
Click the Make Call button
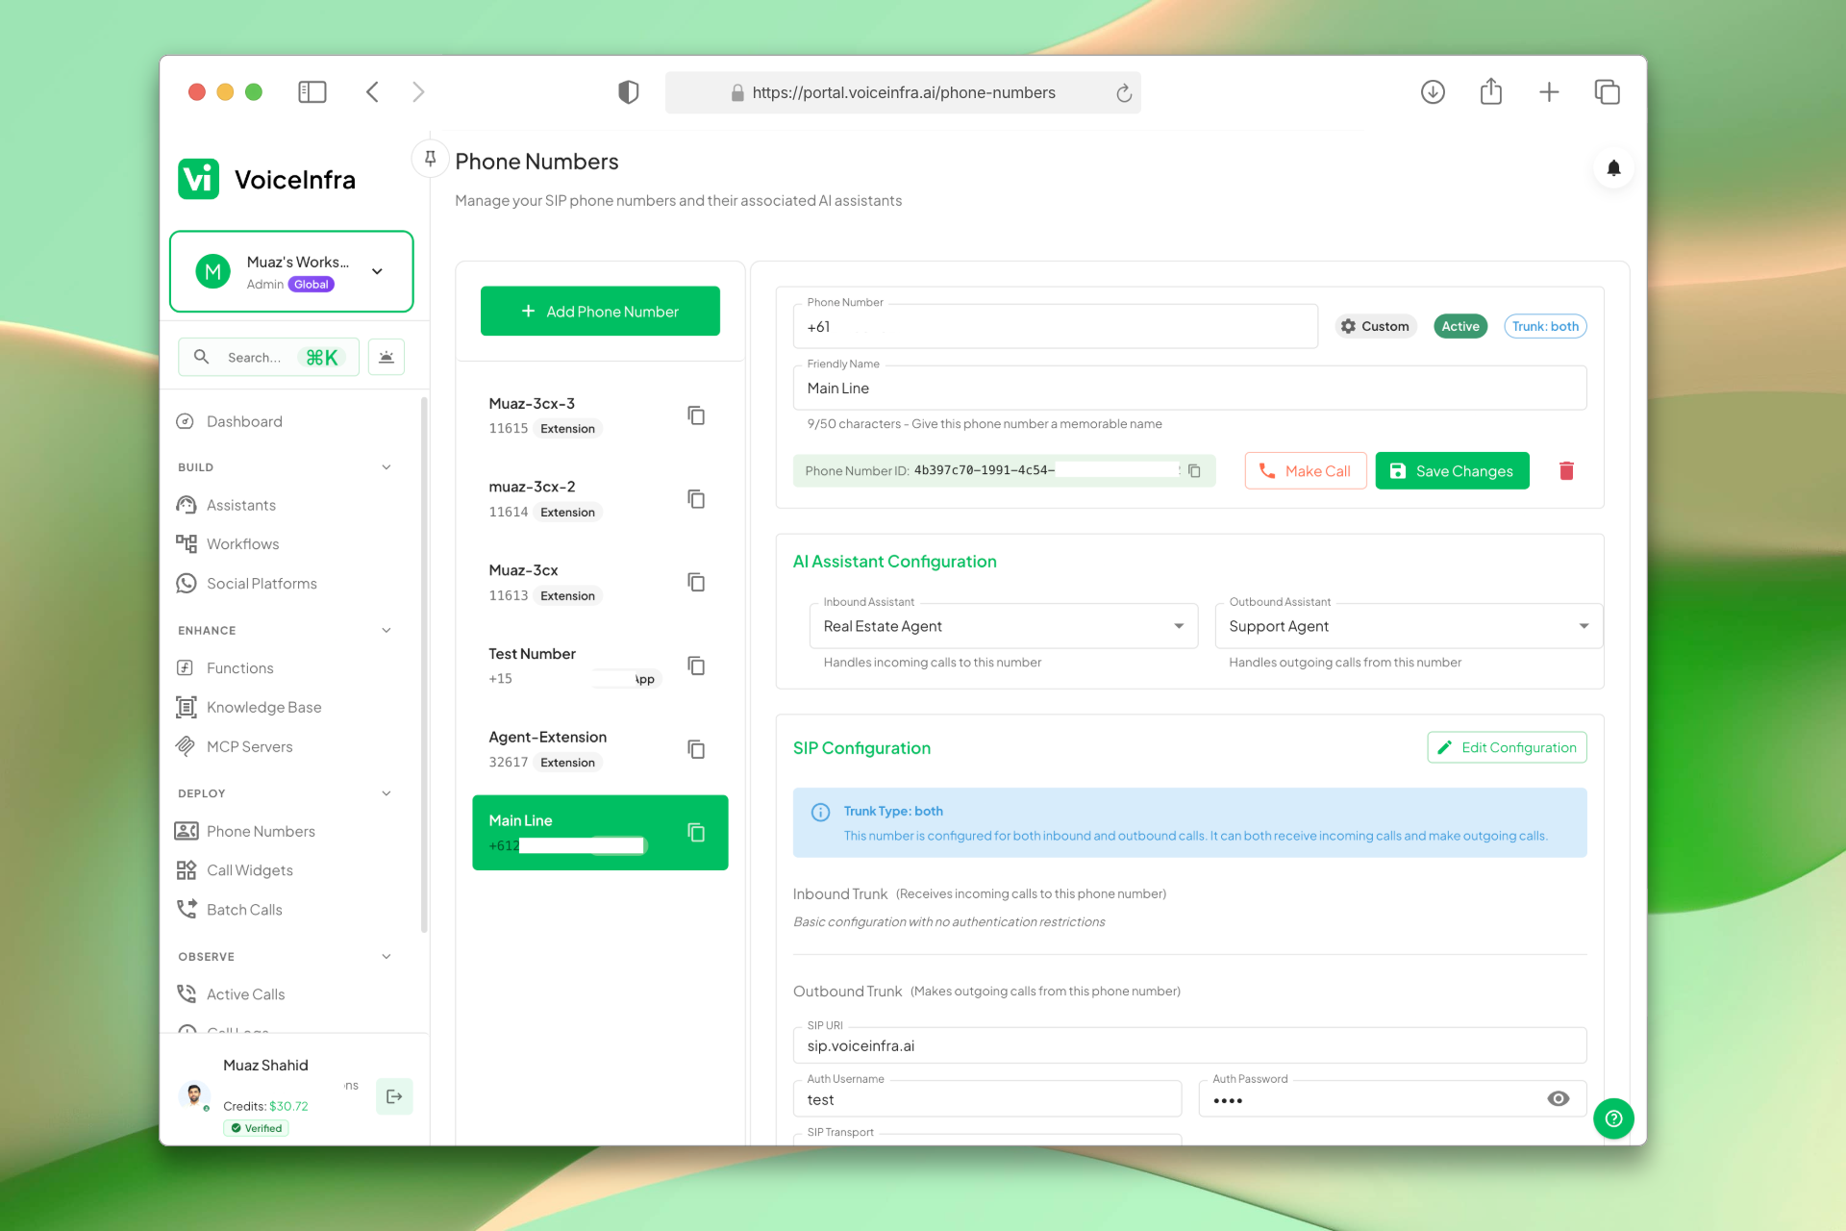pyautogui.click(x=1306, y=470)
